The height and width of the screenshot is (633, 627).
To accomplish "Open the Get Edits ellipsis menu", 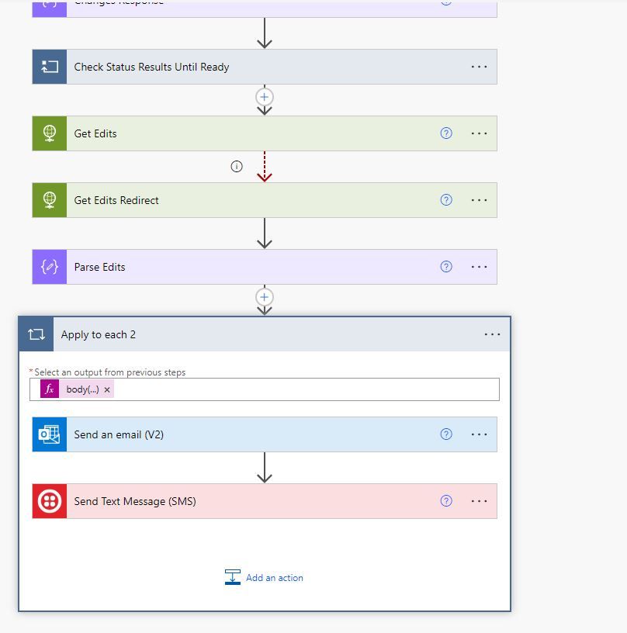I will (x=480, y=133).
